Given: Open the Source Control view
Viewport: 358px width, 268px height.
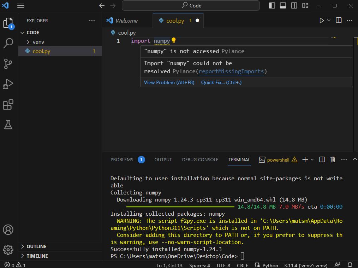Looking at the screenshot, I should pos(8,64).
